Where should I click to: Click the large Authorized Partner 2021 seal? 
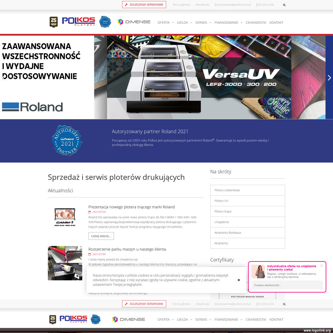click(x=67, y=140)
